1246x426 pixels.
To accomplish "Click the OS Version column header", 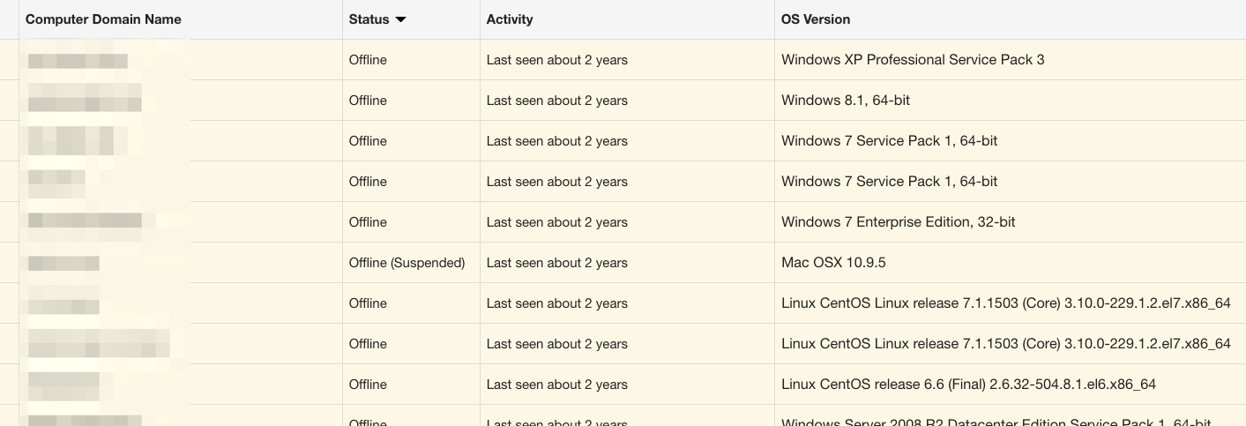I will [x=816, y=19].
